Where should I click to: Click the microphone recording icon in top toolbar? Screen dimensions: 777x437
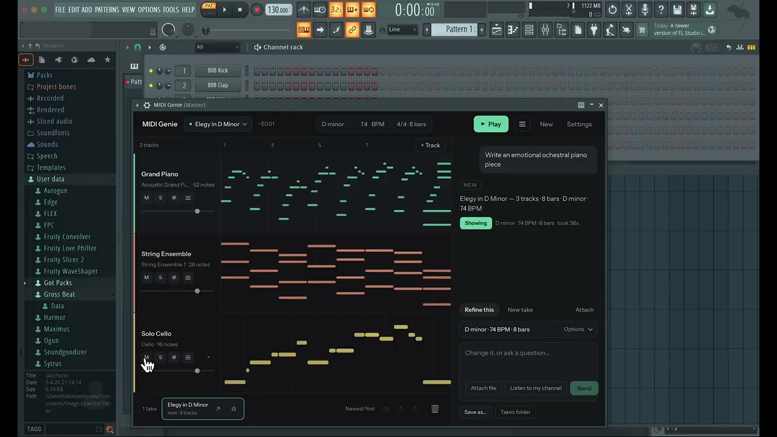click(x=645, y=10)
